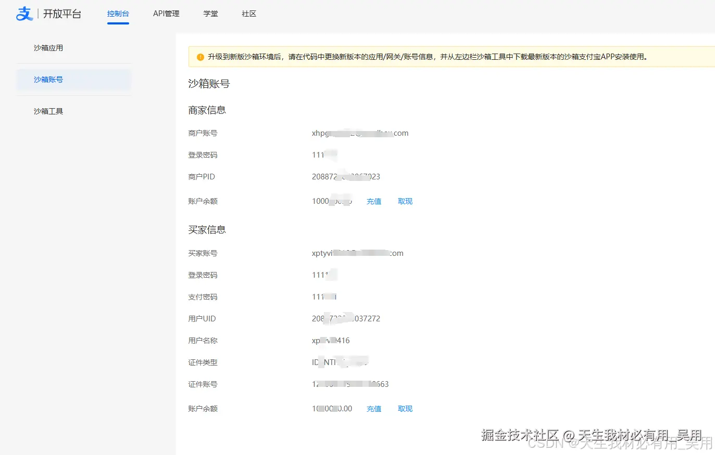Image resolution: width=715 pixels, height=455 pixels.
Task: Click 取现 next to the buyer 账户余额
Action: pyautogui.click(x=405, y=409)
